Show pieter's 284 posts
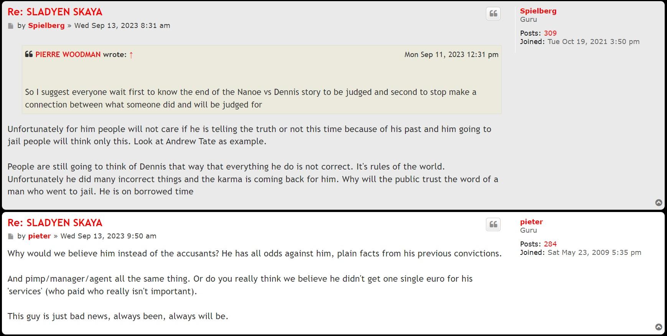This screenshot has width=667, height=336. point(550,244)
